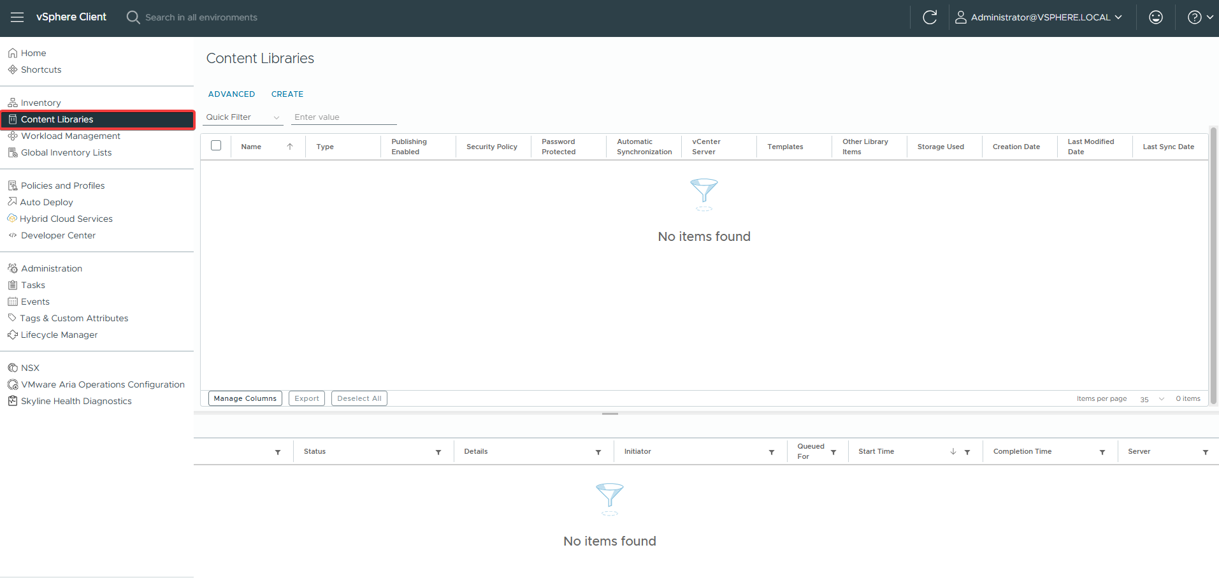Click the Storage Used column header
The height and width of the screenshot is (580, 1219).
pos(941,147)
